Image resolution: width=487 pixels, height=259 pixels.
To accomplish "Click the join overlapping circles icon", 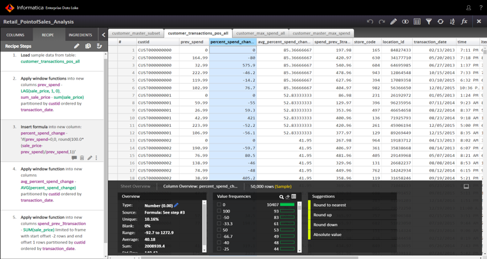I will (x=405, y=22).
